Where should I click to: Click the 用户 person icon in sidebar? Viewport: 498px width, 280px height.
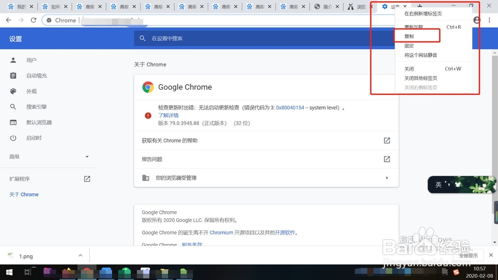tap(13, 60)
